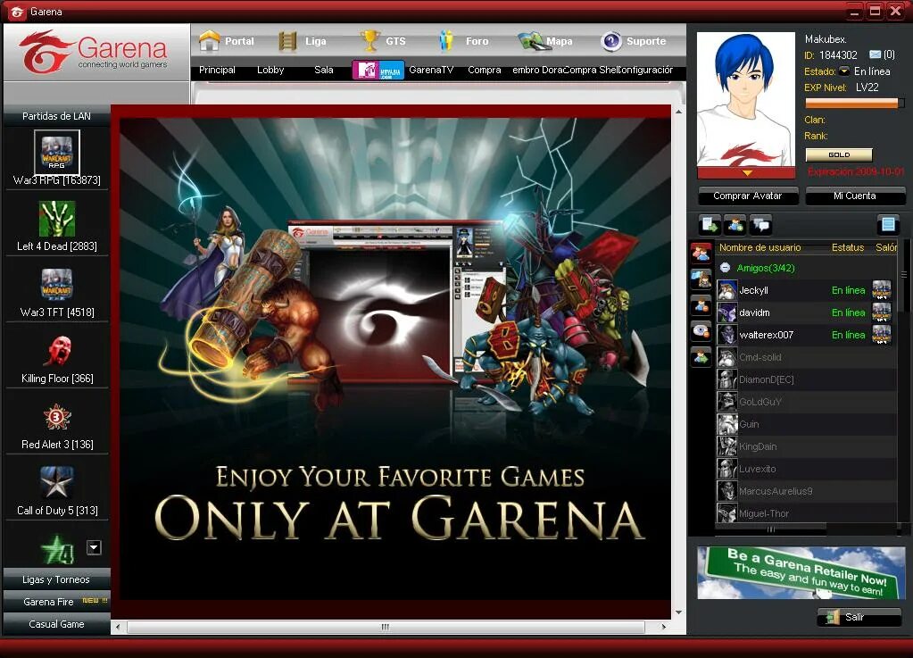913x658 pixels.
Task: Open the chat bubbles icon above friends list
Action: coord(760,225)
